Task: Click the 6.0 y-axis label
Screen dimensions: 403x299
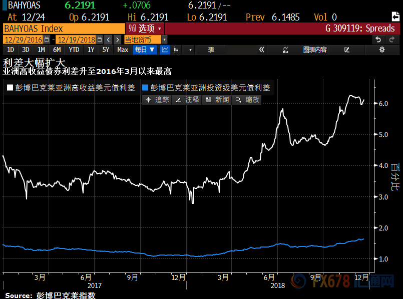Action: click(x=383, y=103)
